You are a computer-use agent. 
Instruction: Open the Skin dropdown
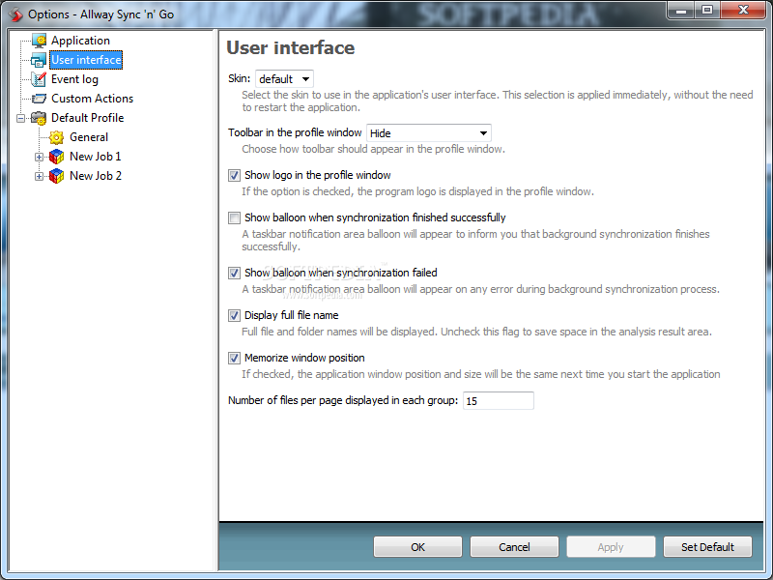284,79
